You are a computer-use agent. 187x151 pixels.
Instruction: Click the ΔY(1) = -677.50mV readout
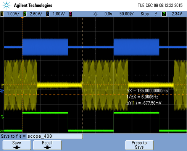point(144,103)
